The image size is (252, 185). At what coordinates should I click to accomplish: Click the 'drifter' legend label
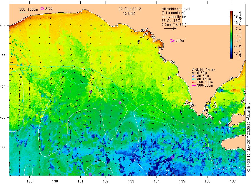pyautogui.click(x=180, y=41)
